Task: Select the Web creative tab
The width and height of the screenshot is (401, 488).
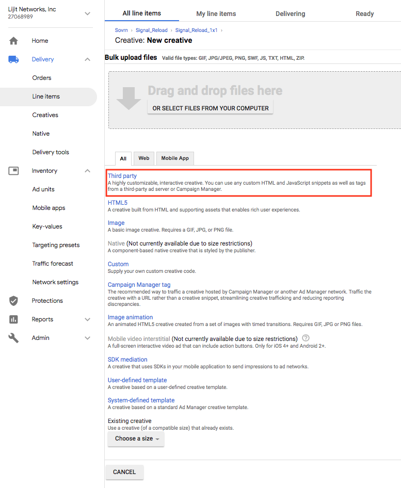Action: click(x=144, y=158)
